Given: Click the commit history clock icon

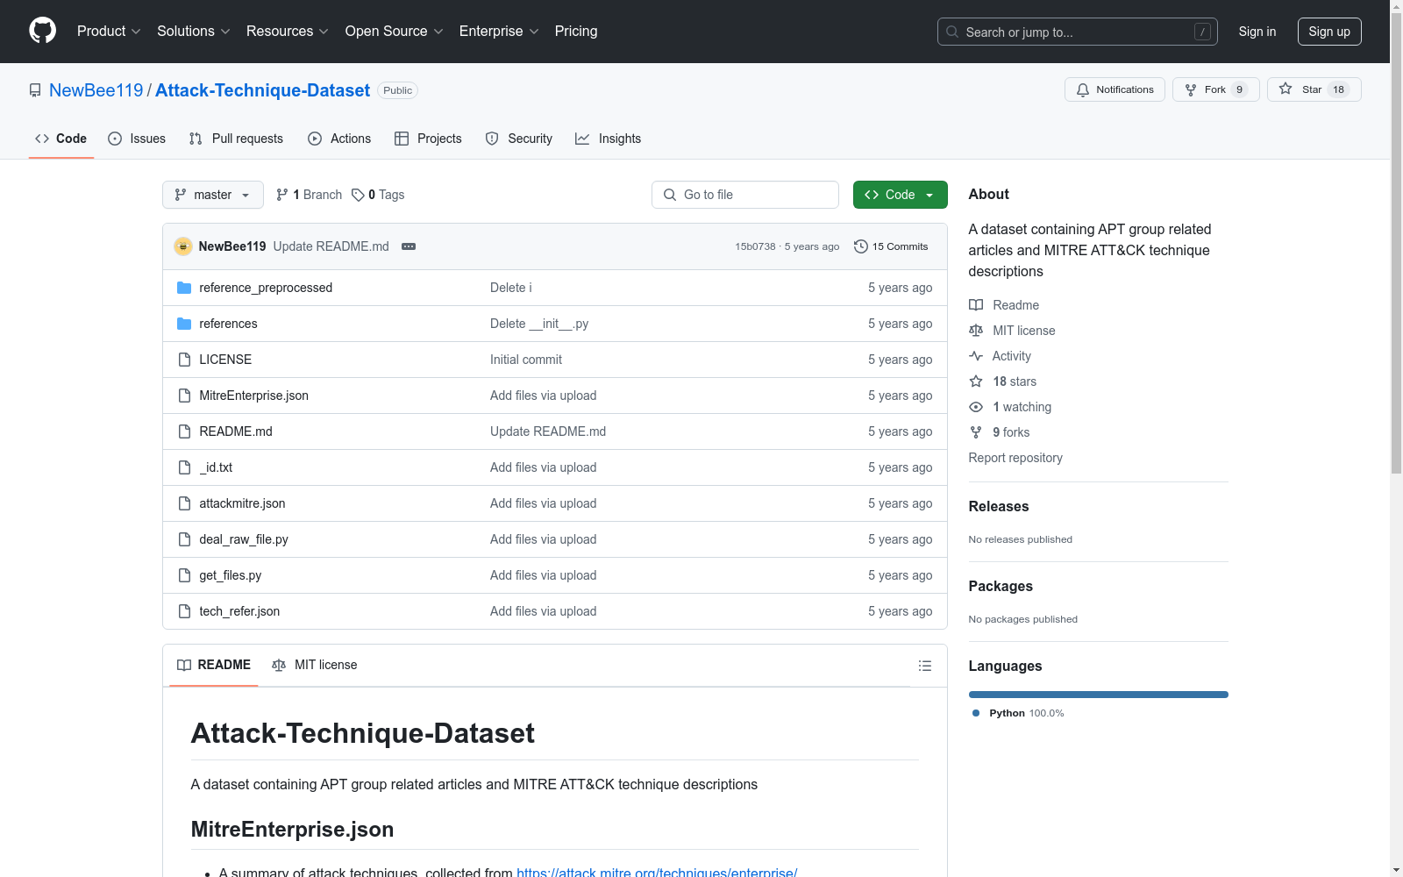Looking at the screenshot, I should [861, 246].
